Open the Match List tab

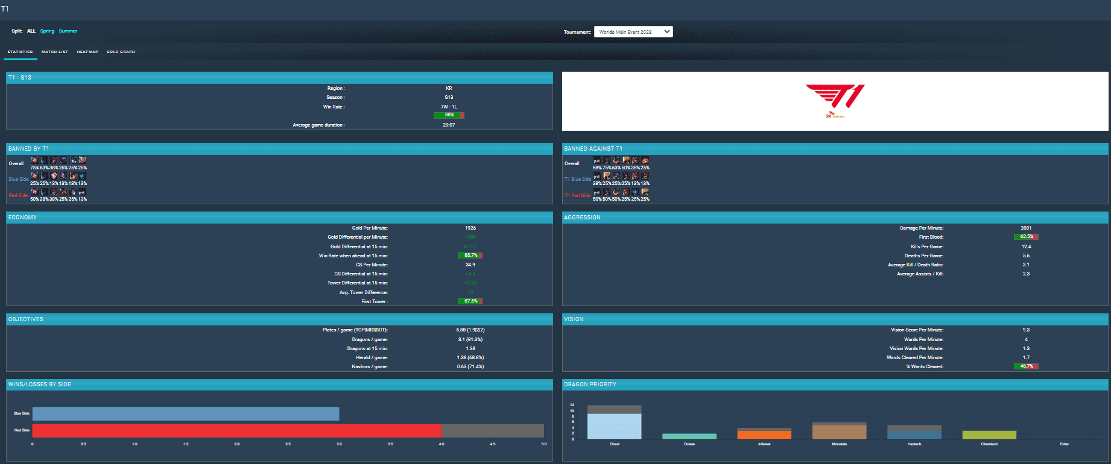coord(55,52)
